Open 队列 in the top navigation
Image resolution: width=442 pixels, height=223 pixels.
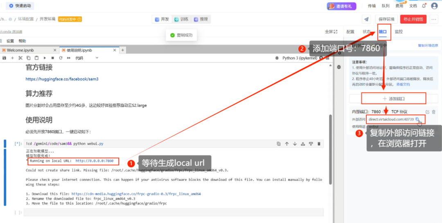(x=386, y=6)
